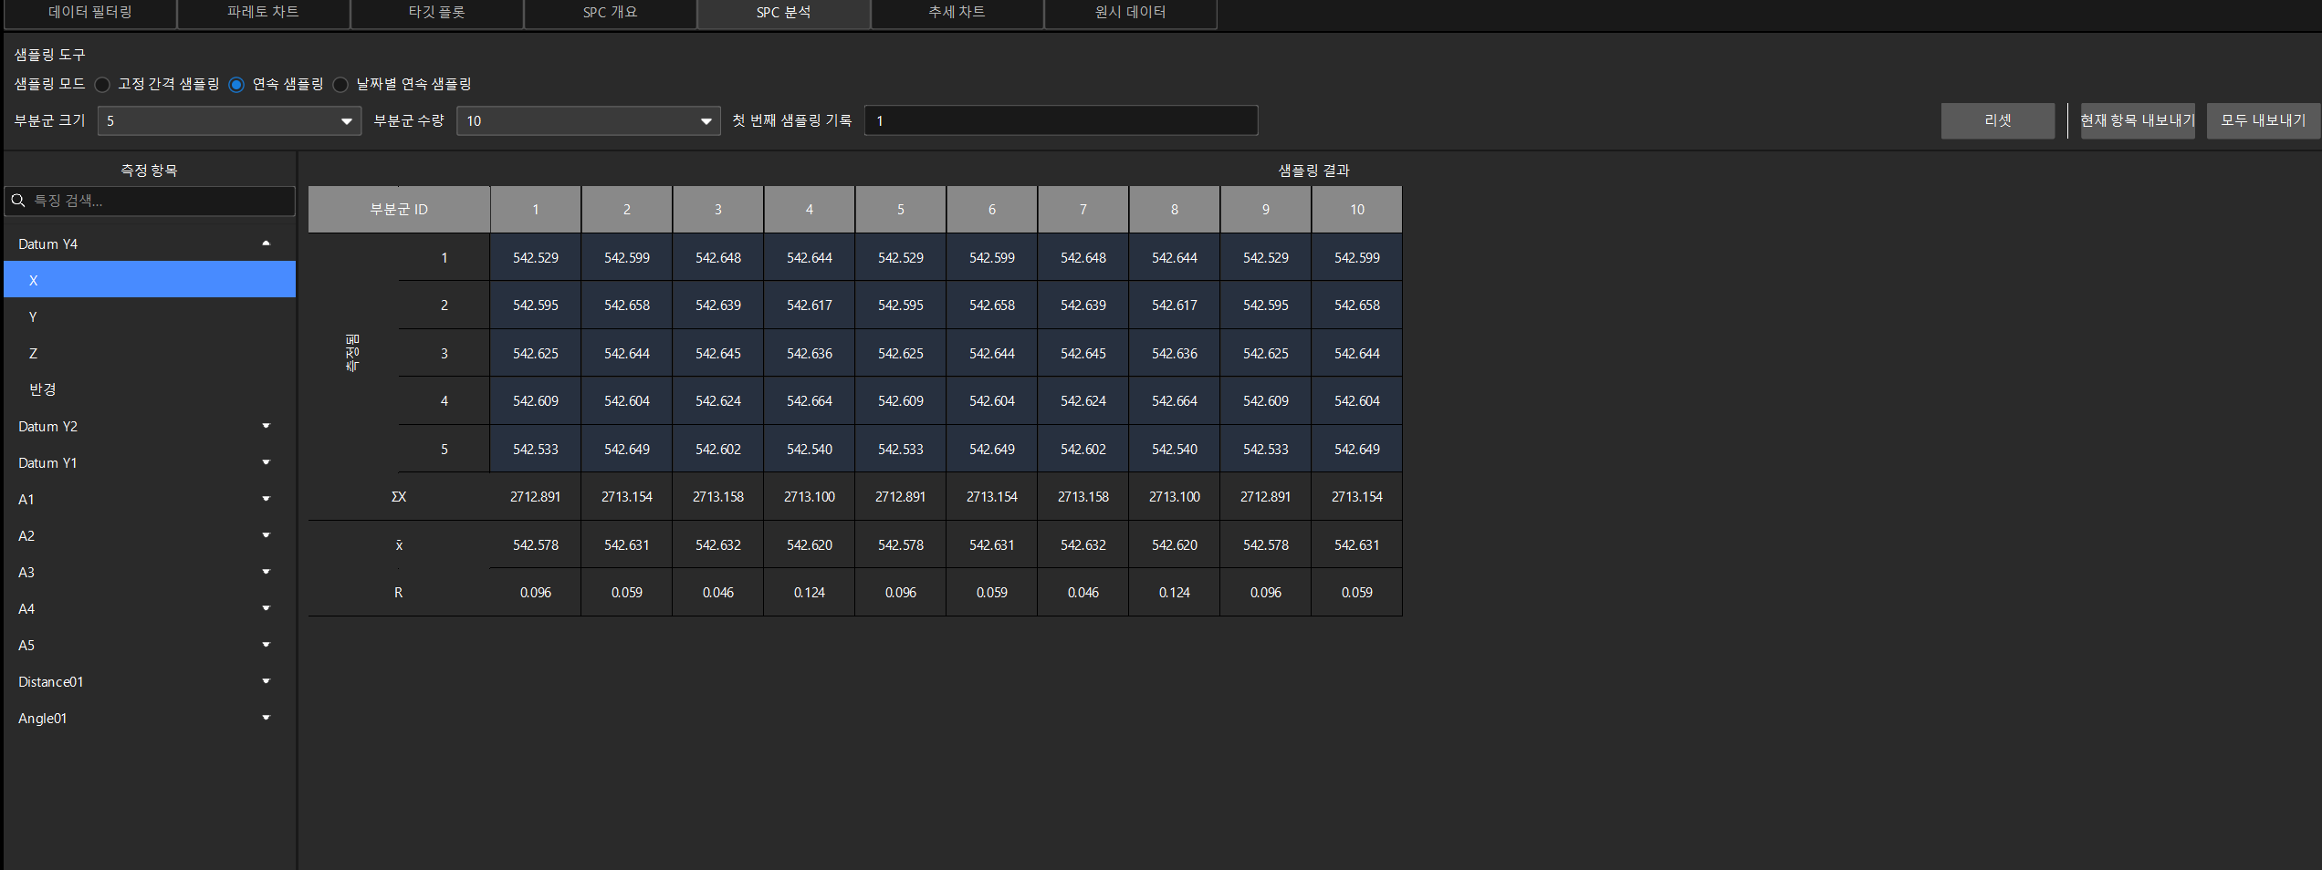Viewport: 2322px width, 870px height.
Task: Click ΣX value 2713.100 under subgroup 4
Action: click(x=810, y=497)
